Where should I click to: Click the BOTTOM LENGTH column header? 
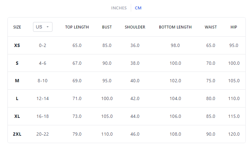(x=175, y=27)
